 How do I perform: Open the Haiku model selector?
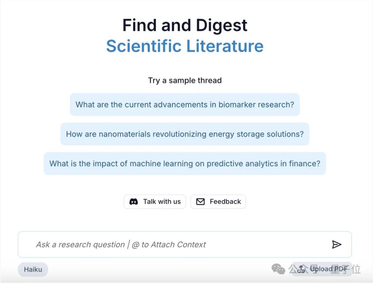(x=33, y=269)
